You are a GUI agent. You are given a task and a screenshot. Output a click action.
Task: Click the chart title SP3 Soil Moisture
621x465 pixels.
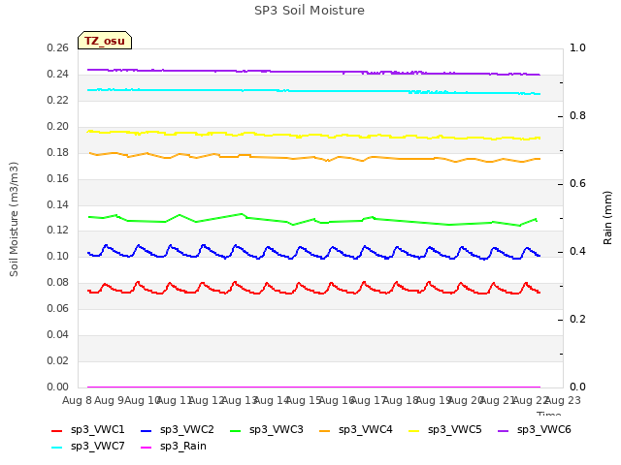[x=310, y=11]
